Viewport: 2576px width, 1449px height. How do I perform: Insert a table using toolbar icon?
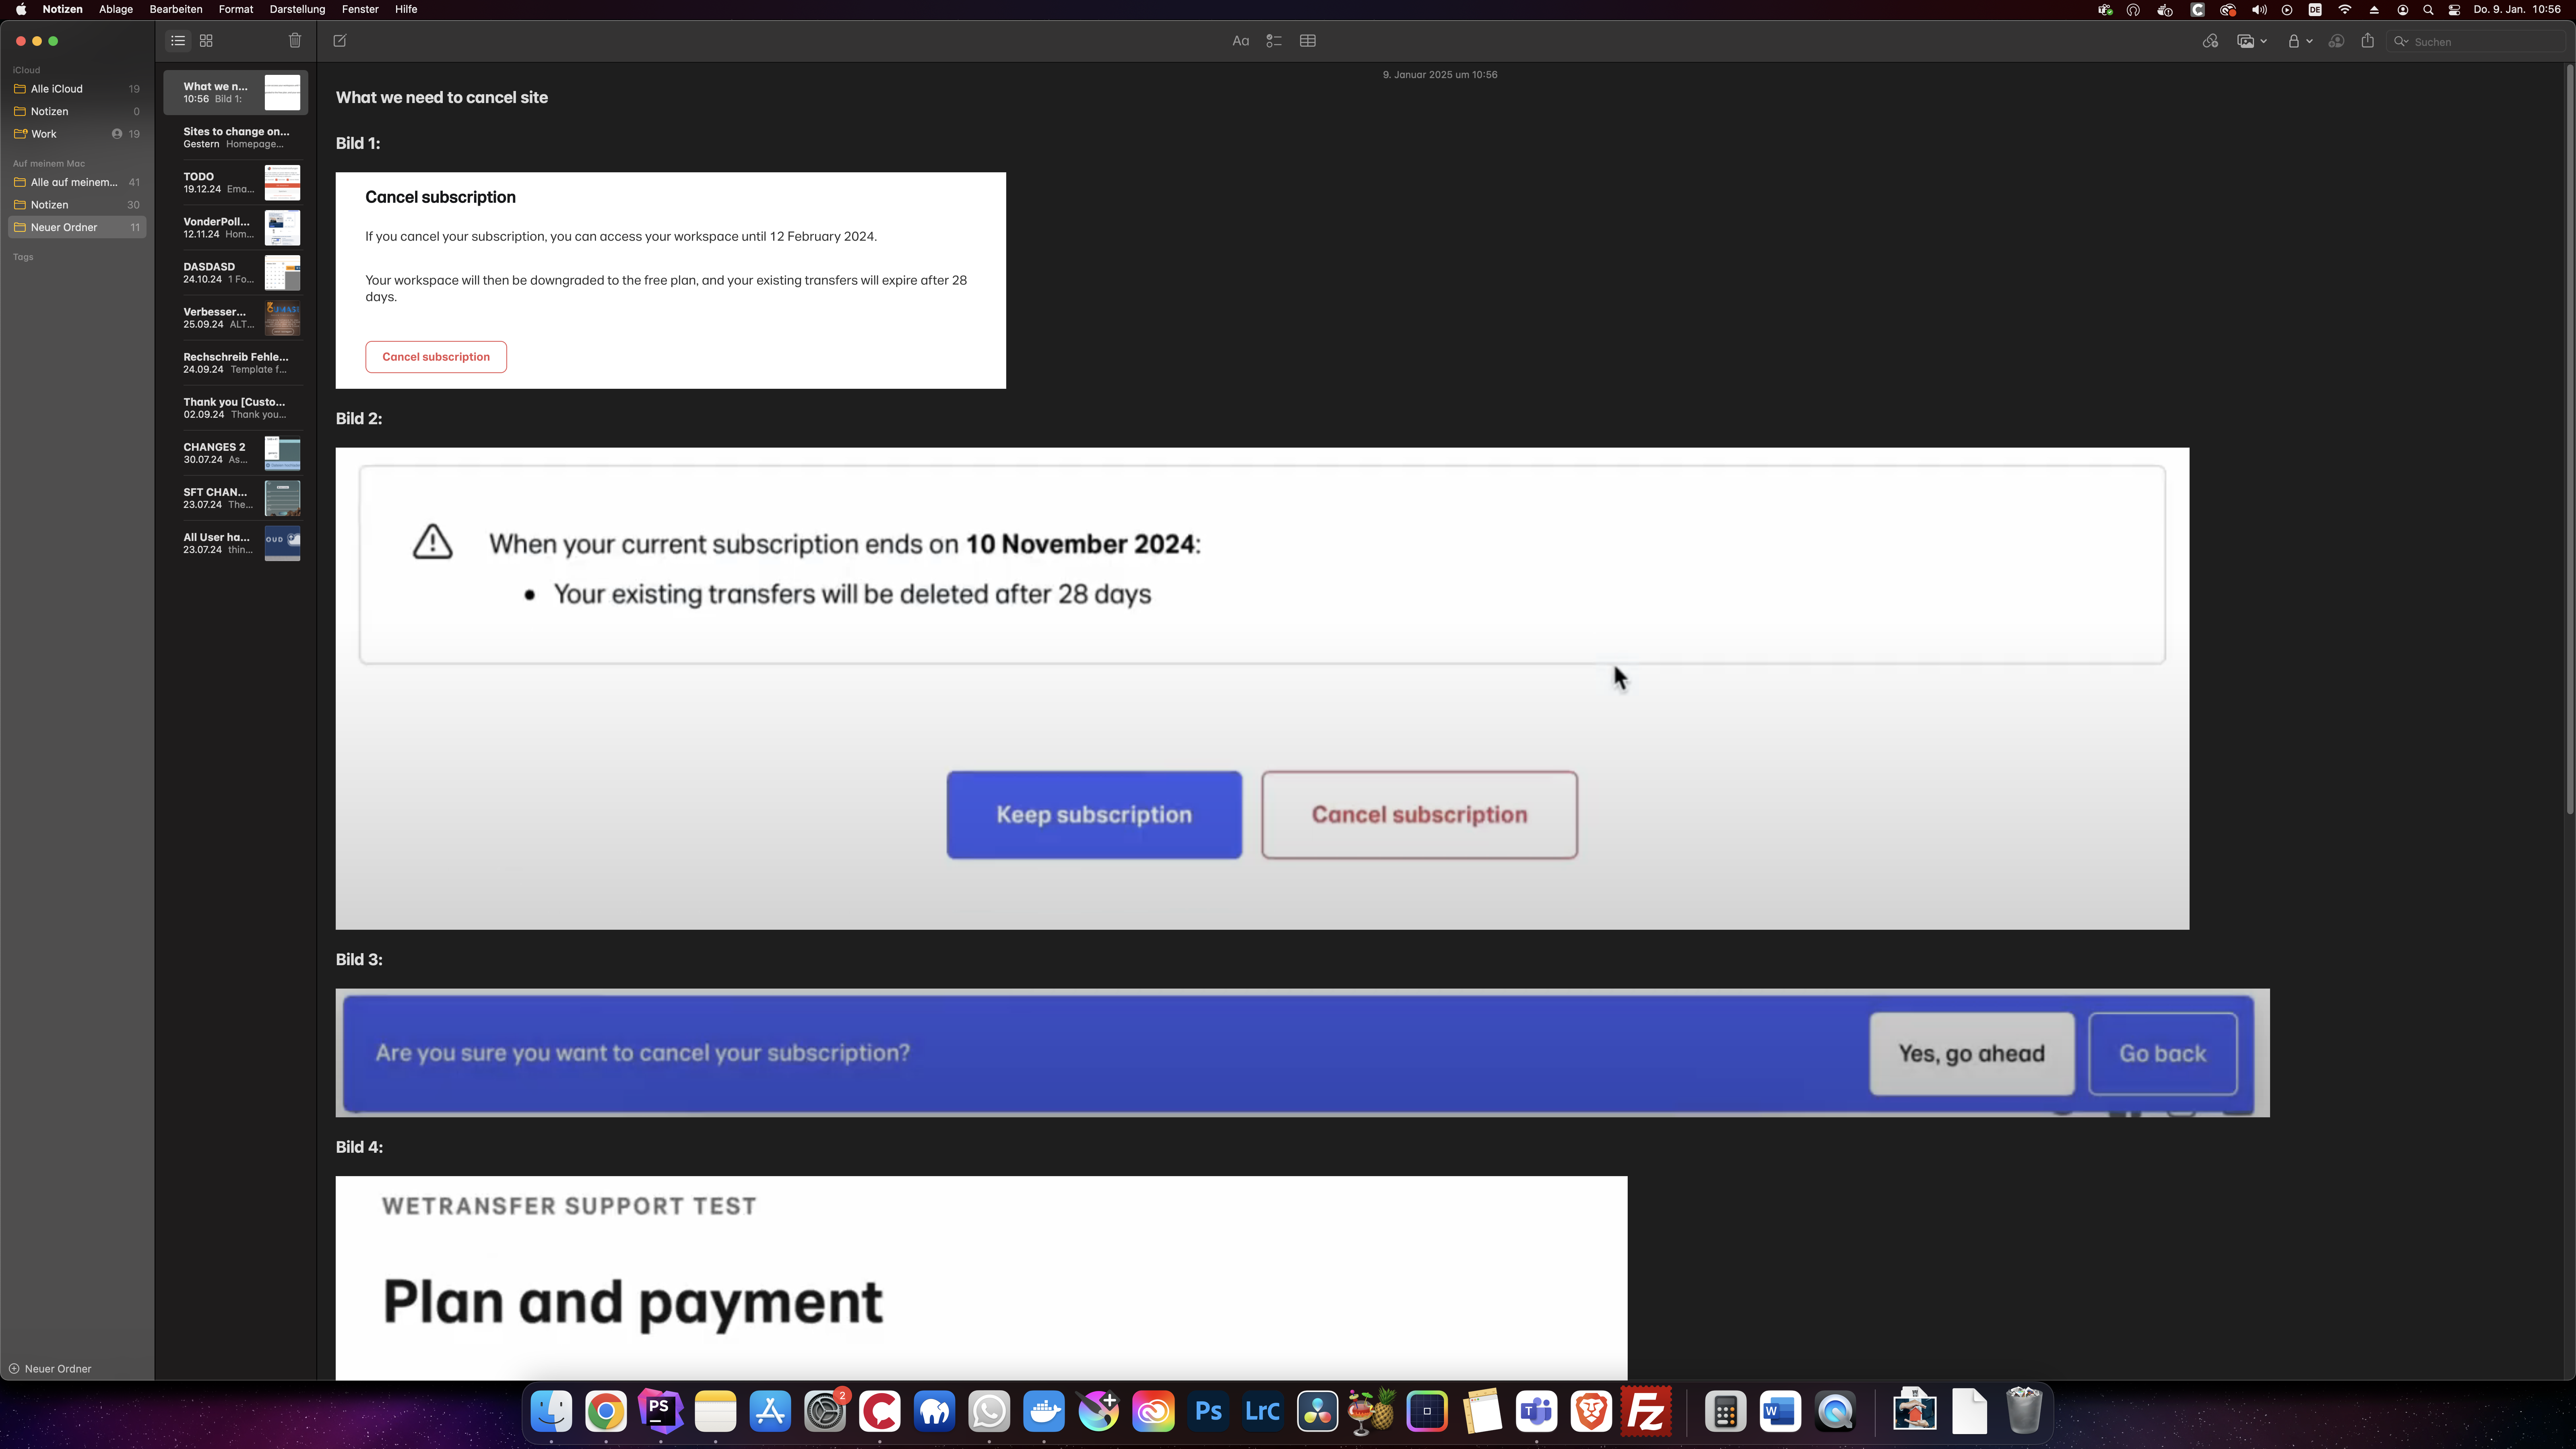(x=1308, y=41)
